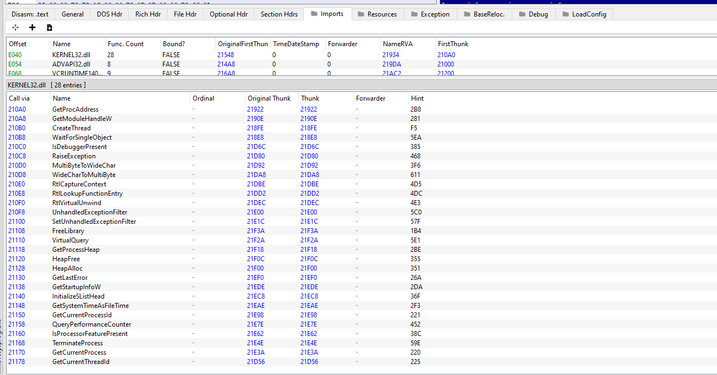Click the HeapAlloc function name
Image resolution: width=717 pixels, height=375 pixels.
click(x=67, y=268)
